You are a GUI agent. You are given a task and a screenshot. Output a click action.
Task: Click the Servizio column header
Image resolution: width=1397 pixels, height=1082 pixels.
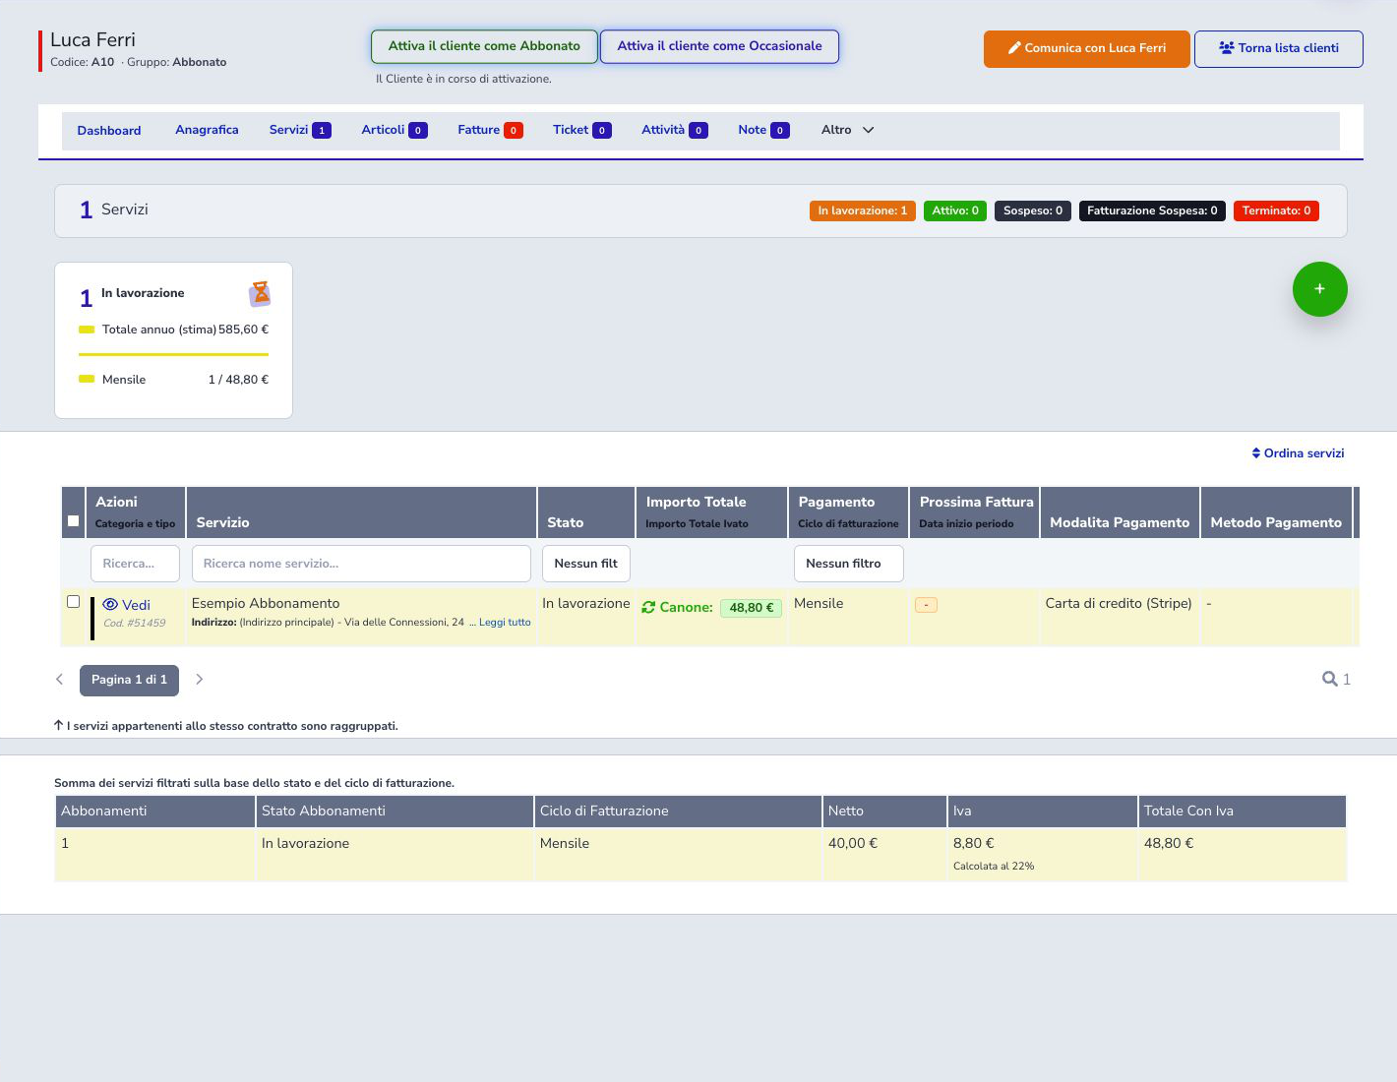pyautogui.click(x=361, y=512)
